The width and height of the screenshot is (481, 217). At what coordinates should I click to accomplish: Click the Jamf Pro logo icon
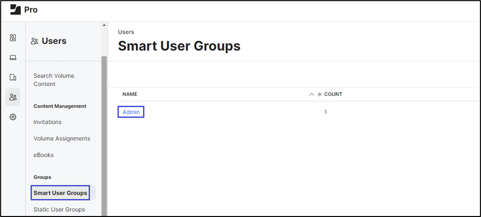pyautogui.click(x=15, y=10)
